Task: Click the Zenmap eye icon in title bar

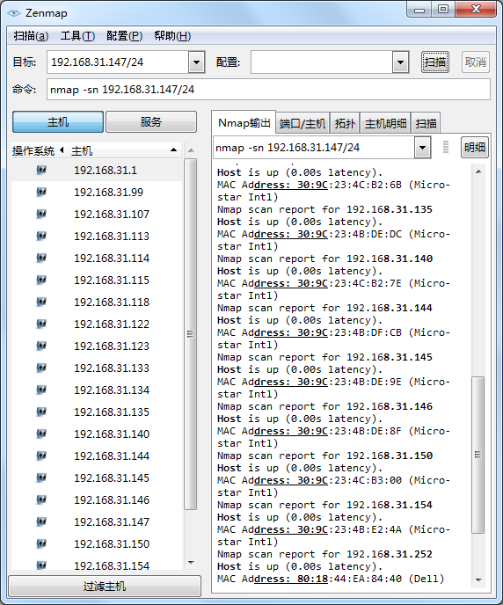Action: 14,13
